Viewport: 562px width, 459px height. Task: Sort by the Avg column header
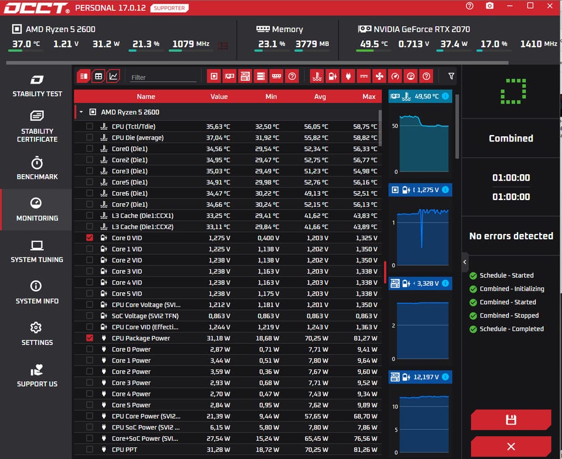click(x=320, y=96)
